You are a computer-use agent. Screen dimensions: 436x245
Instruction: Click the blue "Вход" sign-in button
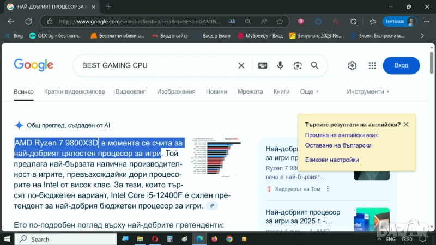401,65
